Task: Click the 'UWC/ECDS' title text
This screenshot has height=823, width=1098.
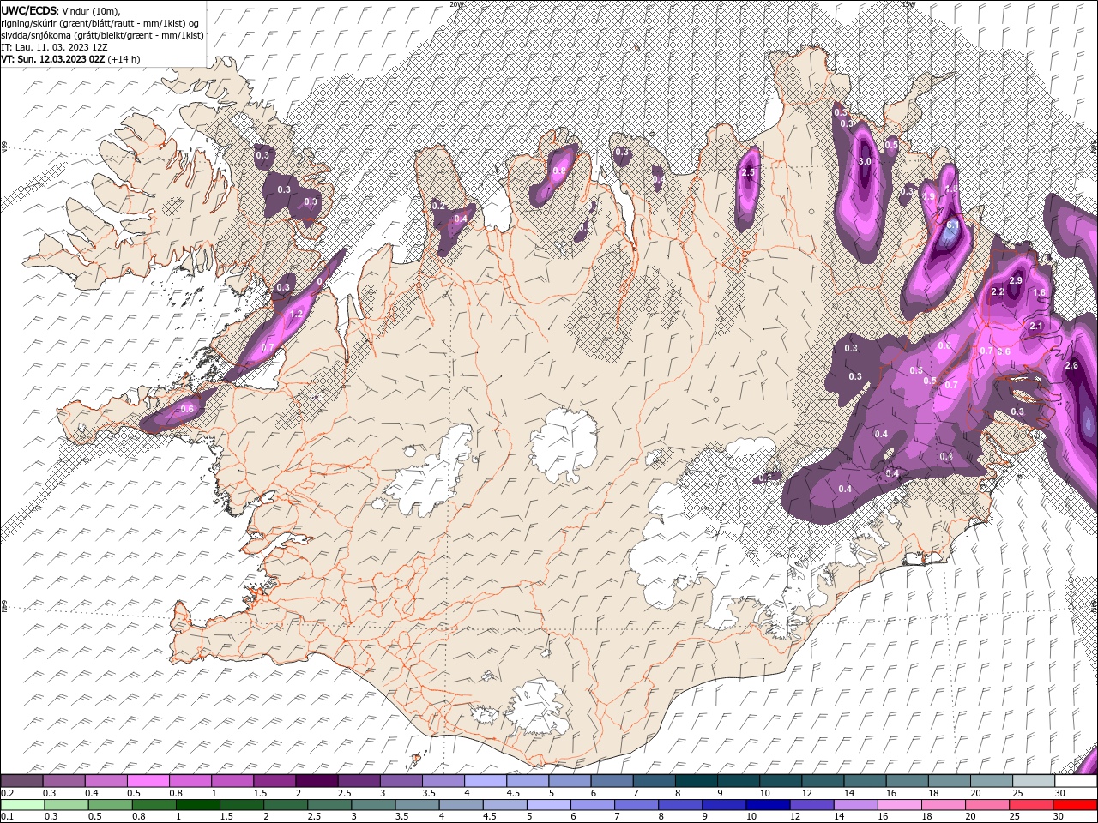Action: (x=29, y=10)
